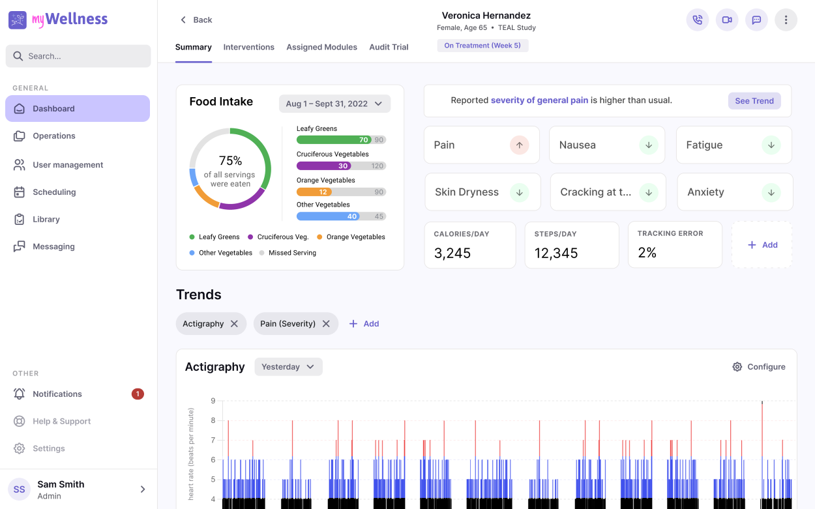Remove the Actigraphy trend chip
Image resolution: width=815 pixels, height=509 pixels.
(234, 324)
